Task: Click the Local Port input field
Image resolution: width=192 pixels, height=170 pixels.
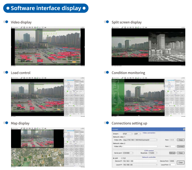Action: 172,165
